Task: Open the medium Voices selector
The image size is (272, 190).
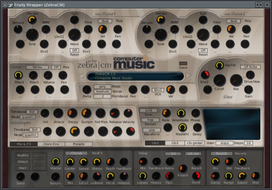Action: [x=102, y=91]
